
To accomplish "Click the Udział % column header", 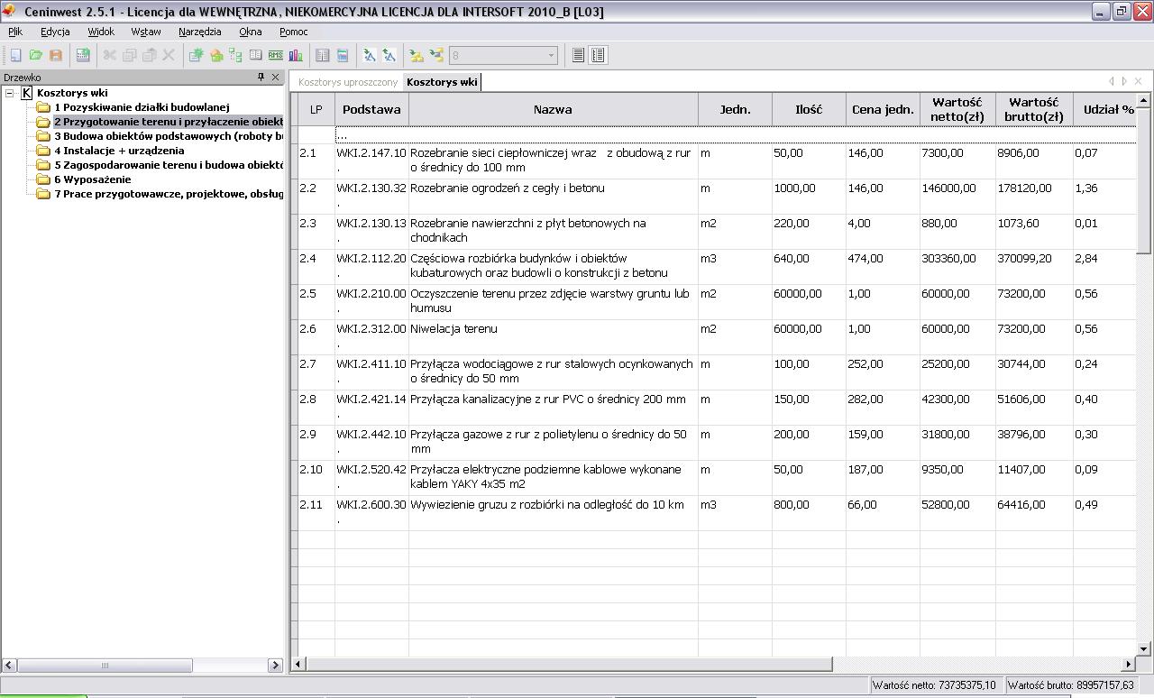I will (1105, 109).
